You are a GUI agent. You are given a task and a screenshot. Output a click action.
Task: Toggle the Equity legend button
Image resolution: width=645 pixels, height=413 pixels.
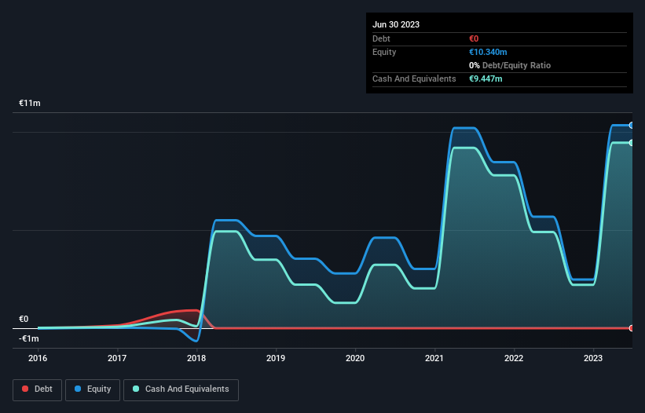pyautogui.click(x=93, y=389)
